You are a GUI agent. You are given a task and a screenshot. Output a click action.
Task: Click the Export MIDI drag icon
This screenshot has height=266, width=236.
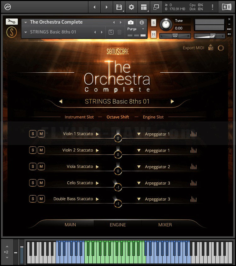pos(211,47)
